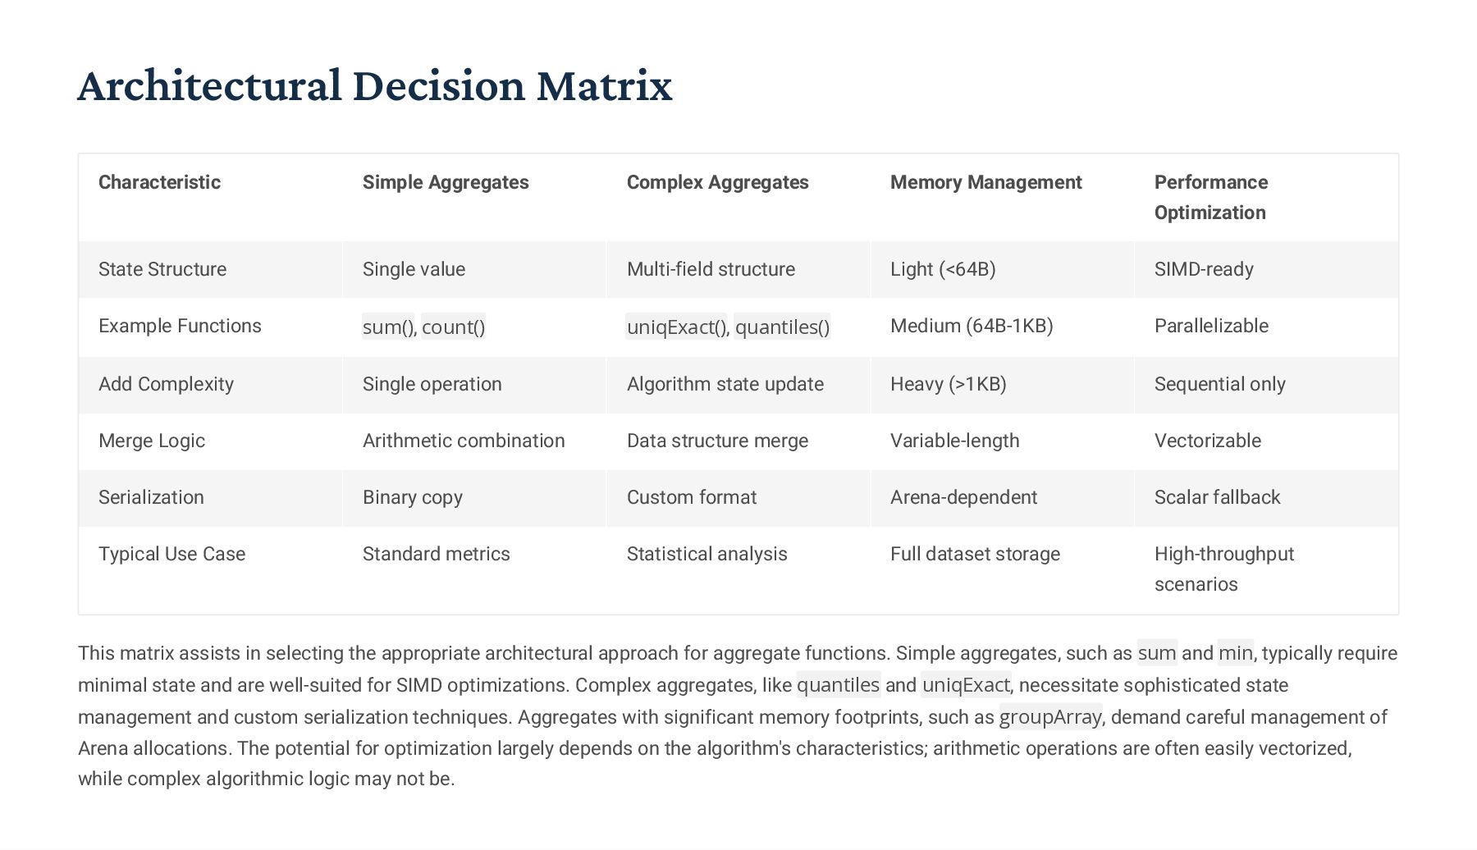Click the Simple Aggregates column header
Screen dimensions: 1477x850
[x=446, y=182]
